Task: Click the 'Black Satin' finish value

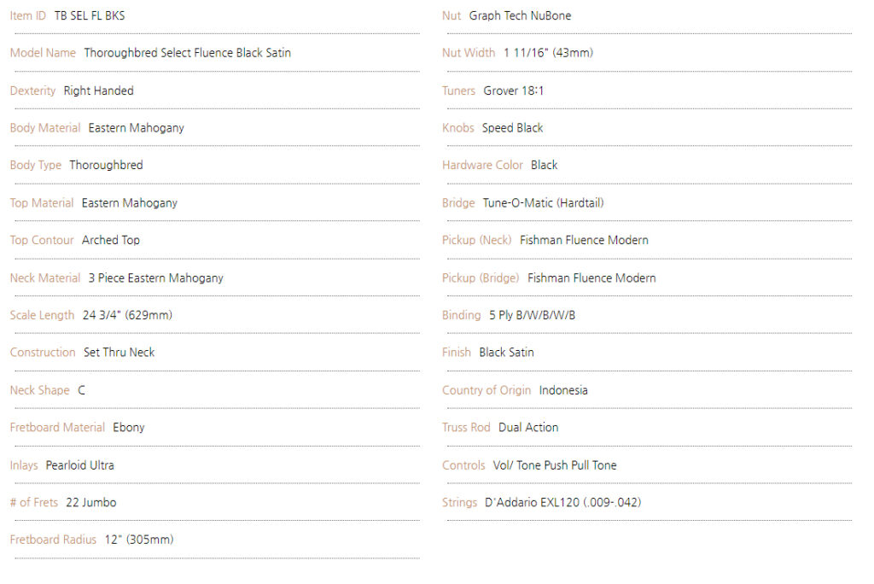Action: click(x=507, y=353)
